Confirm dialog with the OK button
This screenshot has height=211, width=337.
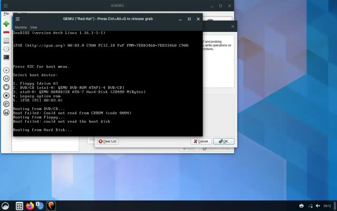[224, 141]
